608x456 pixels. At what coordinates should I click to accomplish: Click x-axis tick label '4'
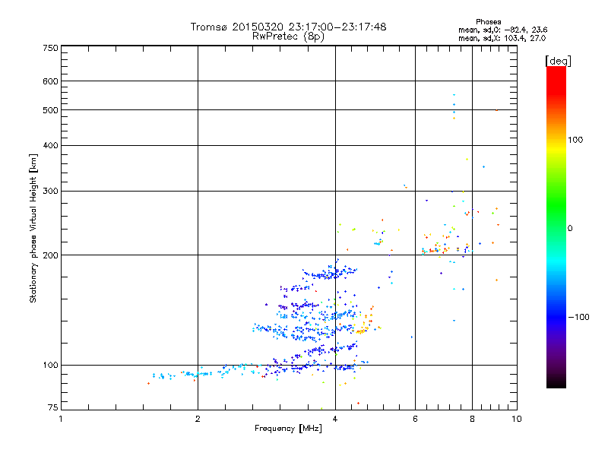335,419
